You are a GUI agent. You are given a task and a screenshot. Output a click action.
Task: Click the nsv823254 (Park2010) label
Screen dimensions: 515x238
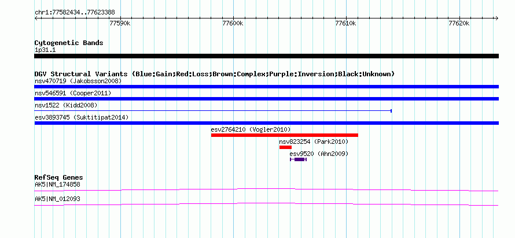click(314, 142)
